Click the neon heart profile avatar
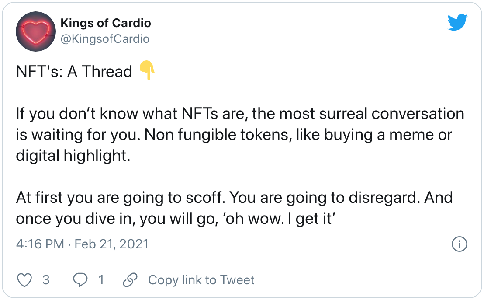484x300 pixels. (x=36, y=31)
